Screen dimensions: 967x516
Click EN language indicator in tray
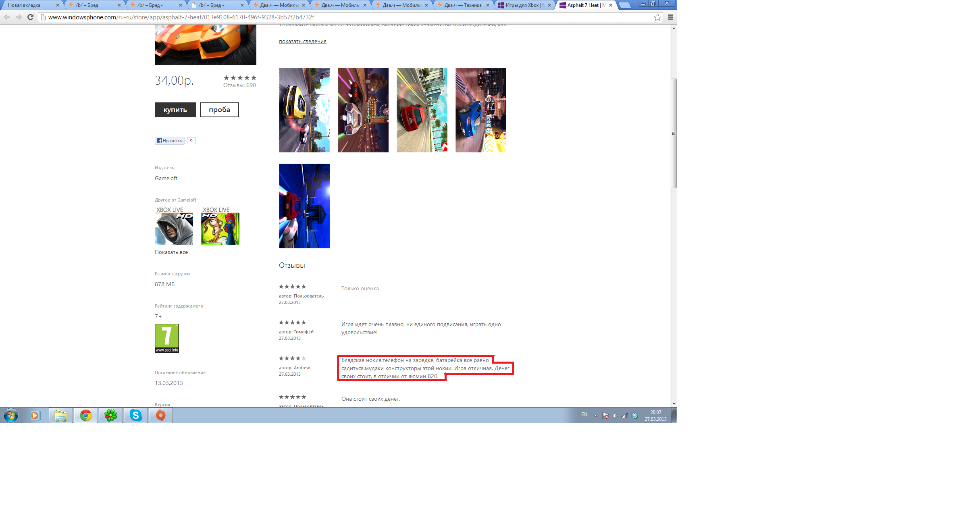[x=584, y=414]
